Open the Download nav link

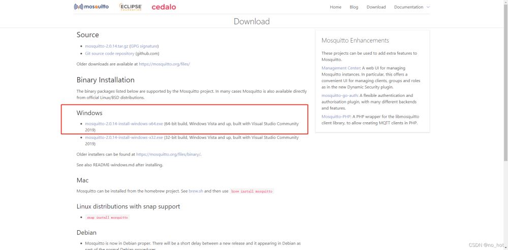pyautogui.click(x=376, y=7)
